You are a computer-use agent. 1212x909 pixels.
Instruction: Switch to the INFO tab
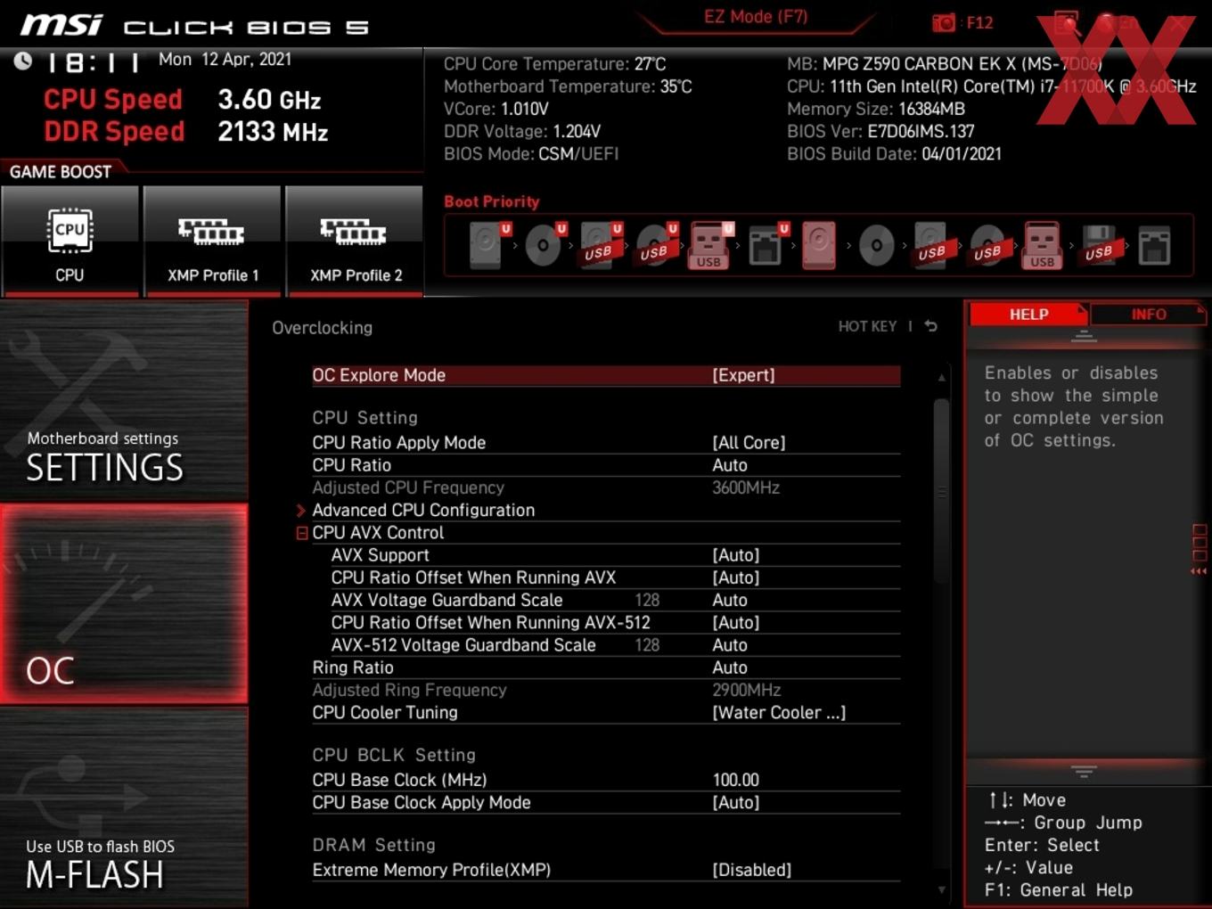click(1149, 314)
